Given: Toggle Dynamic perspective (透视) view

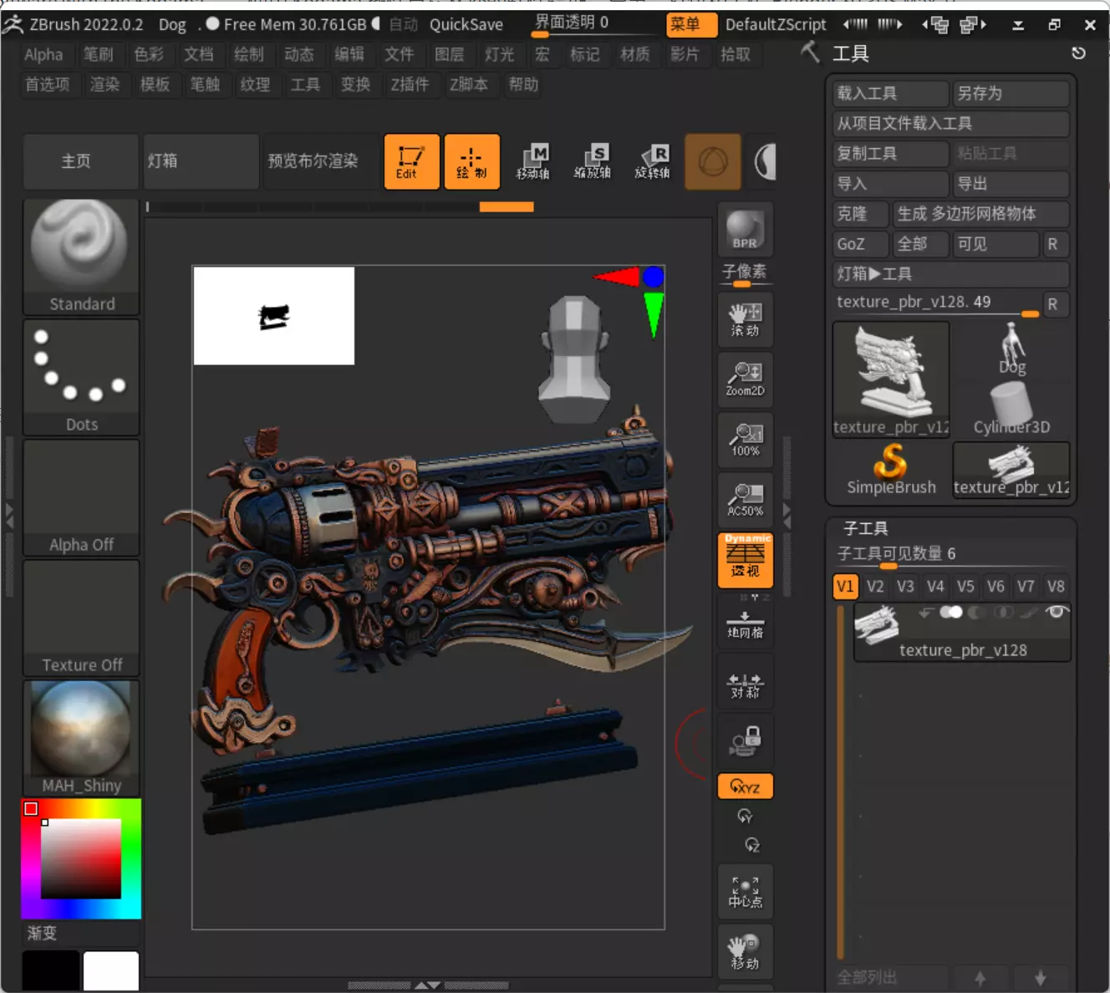Looking at the screenshot, I should (745, 560).
